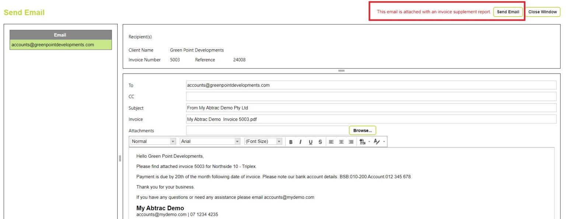Click into the CC input field
This screenshot has width=566, height=219.
[371, 97]
